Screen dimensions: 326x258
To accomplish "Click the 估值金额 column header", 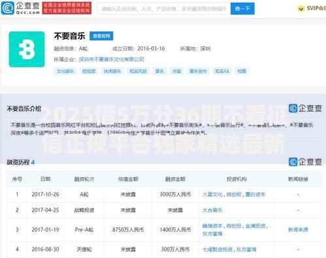I will click(x=128, y=179).
